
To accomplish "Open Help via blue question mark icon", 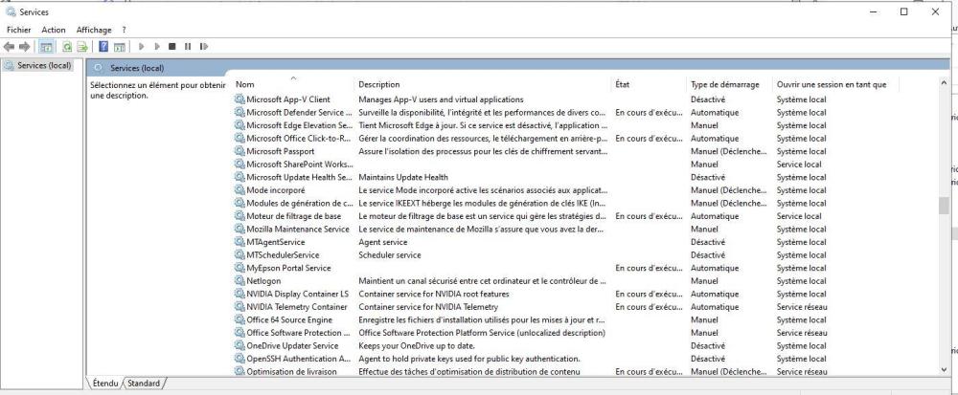I will [x=103, y=46].
